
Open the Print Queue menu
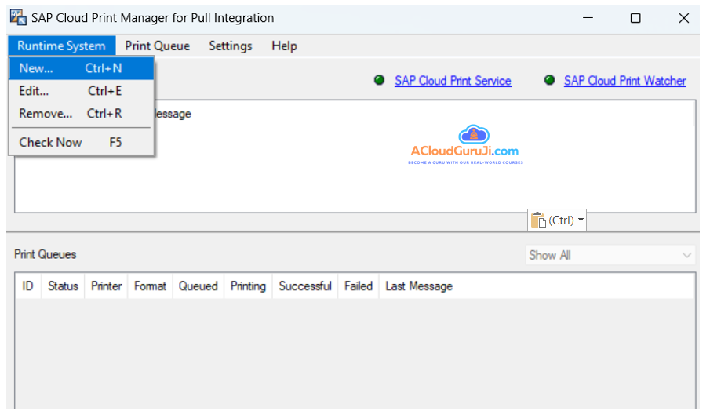[157, 46]
